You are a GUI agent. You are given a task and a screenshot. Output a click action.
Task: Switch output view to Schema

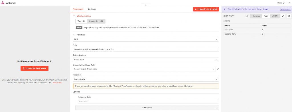(256, 16)
